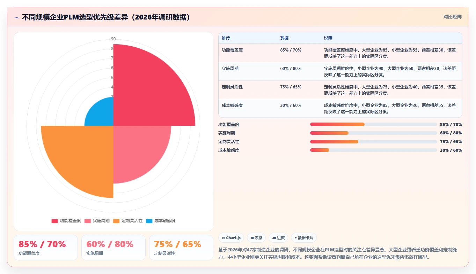Click the 成本敏感度 description mentioning 两者相差55
The width and height of the screenshot is (476, 274).
pos(390,108)
